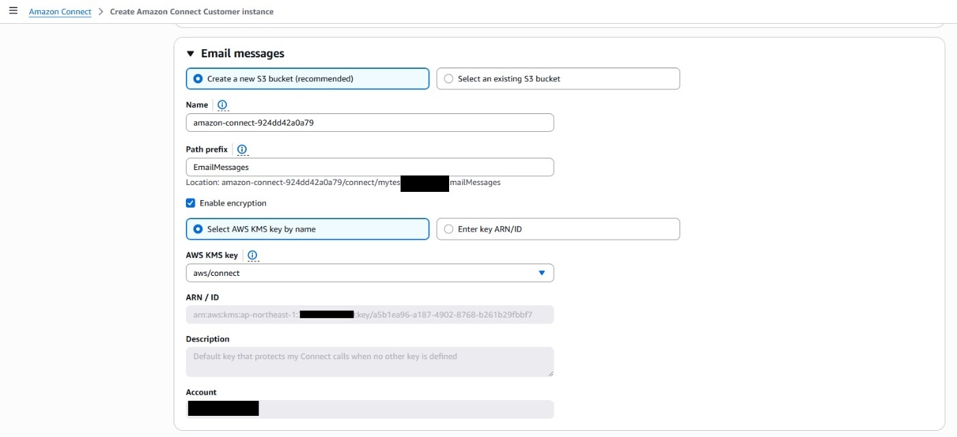Open the info icon beside AWS KMS key

pos(252,255)
